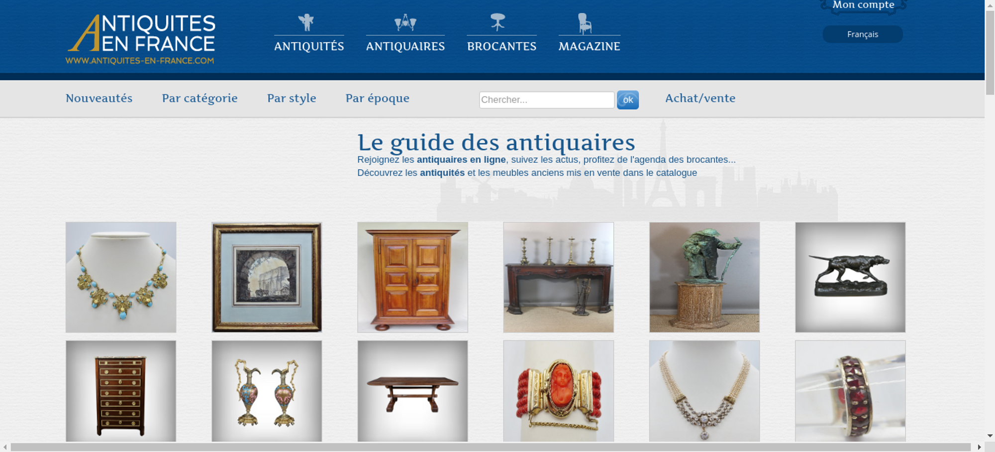Click the armchair icon above Magazine

point(585,23)
